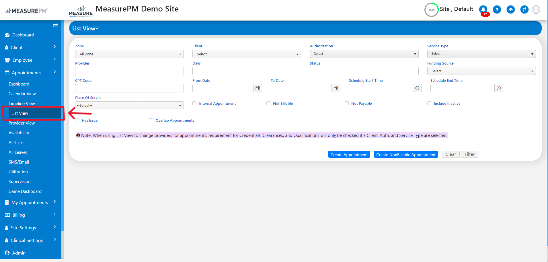Focus the From Date text field
548x262 pixels.
coord(223,88)
